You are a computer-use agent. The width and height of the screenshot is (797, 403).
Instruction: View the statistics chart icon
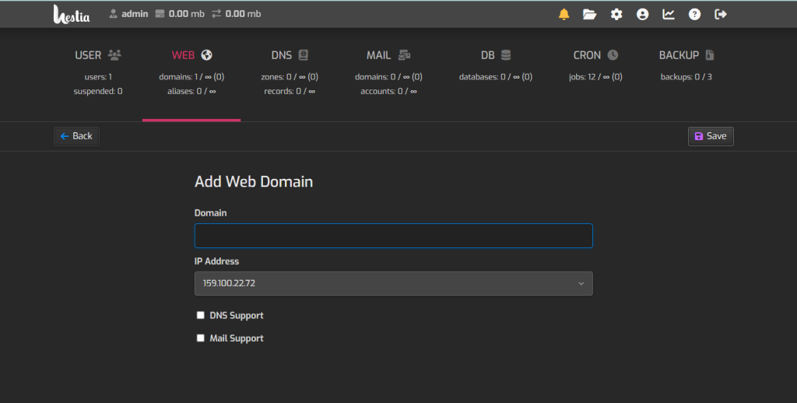tap(669, 14)
